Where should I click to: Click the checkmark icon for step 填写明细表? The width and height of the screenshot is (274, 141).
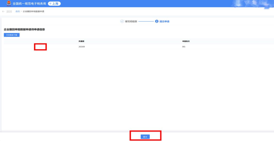pyautogui.click(x=122, y=21)
